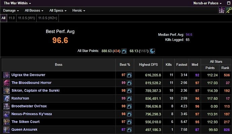Open The Silken Court link

(26, 122)
